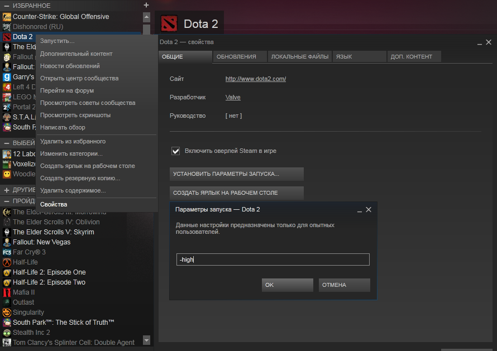
Task: Click the S.T.A.L.K.E.R. game icon
Action: (x=7, y=117)
